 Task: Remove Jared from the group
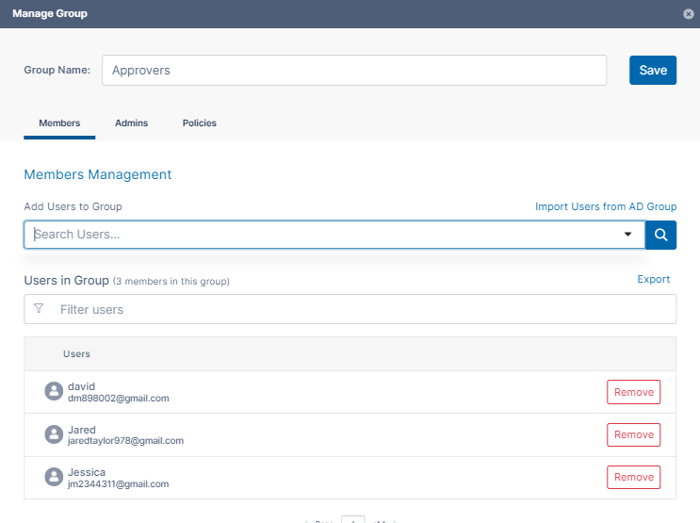coord(633,434)
